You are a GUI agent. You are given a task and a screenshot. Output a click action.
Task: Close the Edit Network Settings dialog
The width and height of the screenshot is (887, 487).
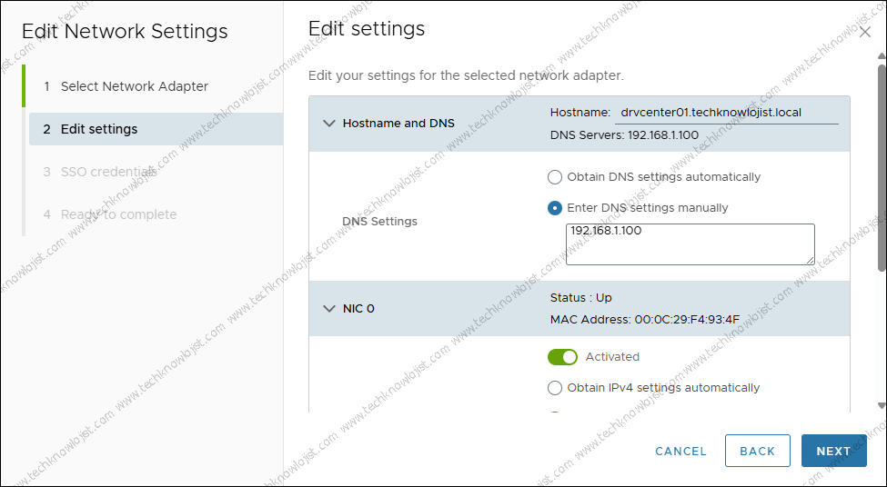pyautogui.click(x=864, y=33)
